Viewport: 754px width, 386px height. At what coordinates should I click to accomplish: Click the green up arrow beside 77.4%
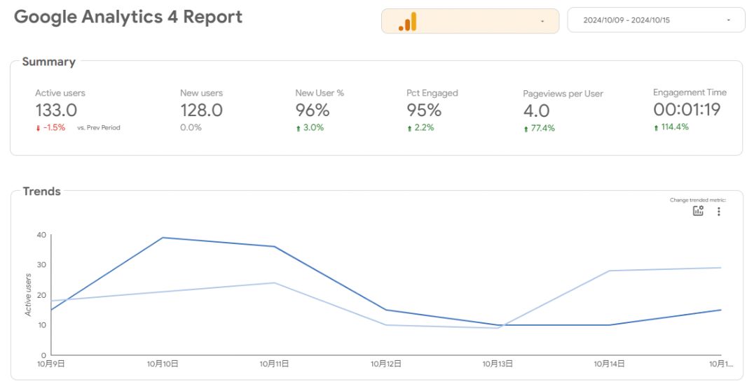pos(526,129)
